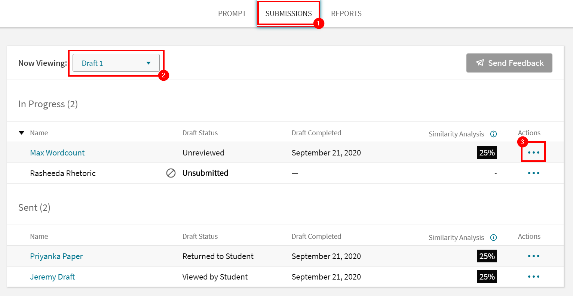Open the actions menu for Jeremy Draft
The height and width of the screenshot is (296, 573).
tap(533, 277)
